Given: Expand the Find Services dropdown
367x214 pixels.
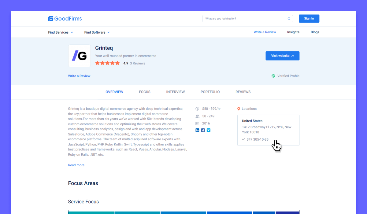Looking at the screenshot, I should tap(61, 32).
